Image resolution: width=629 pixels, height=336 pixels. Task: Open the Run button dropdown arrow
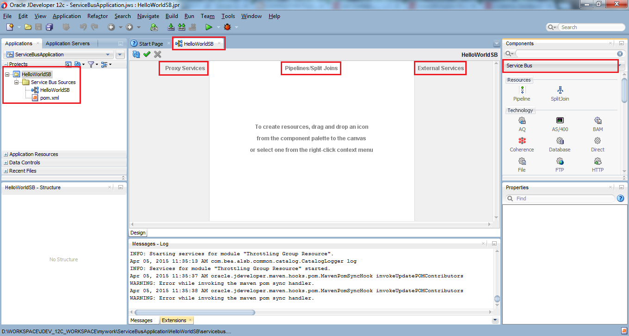click(218, 27)
